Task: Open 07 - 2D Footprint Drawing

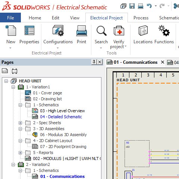Action: tap(63, 147)
